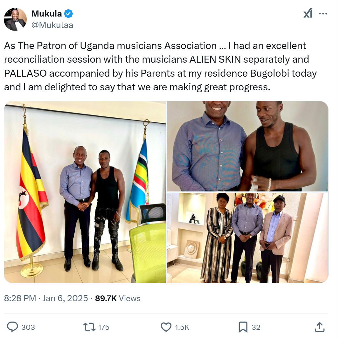Open Mukula's profile avatar
The height and width of the screenshot is (339, 340).
(x=15, y=19)
